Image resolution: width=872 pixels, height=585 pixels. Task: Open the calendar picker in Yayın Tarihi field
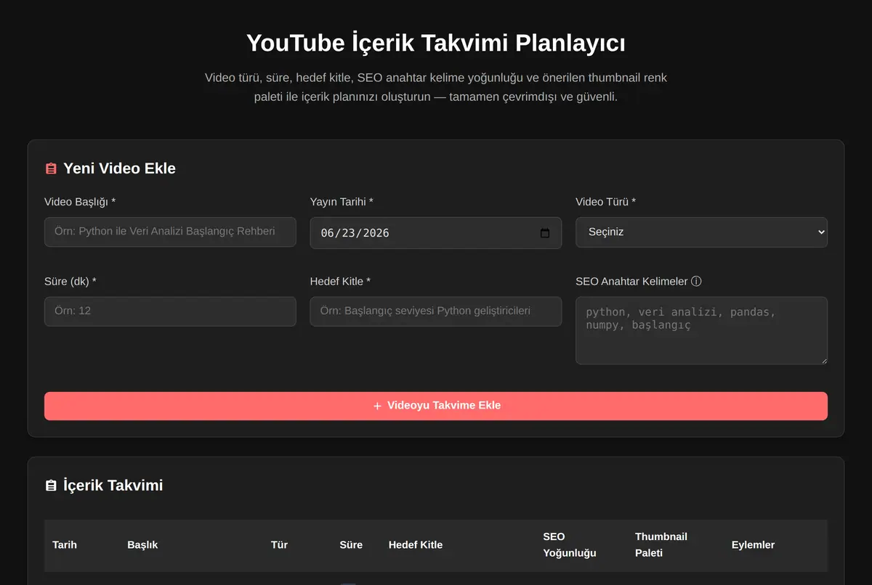(x=545, y=233)
